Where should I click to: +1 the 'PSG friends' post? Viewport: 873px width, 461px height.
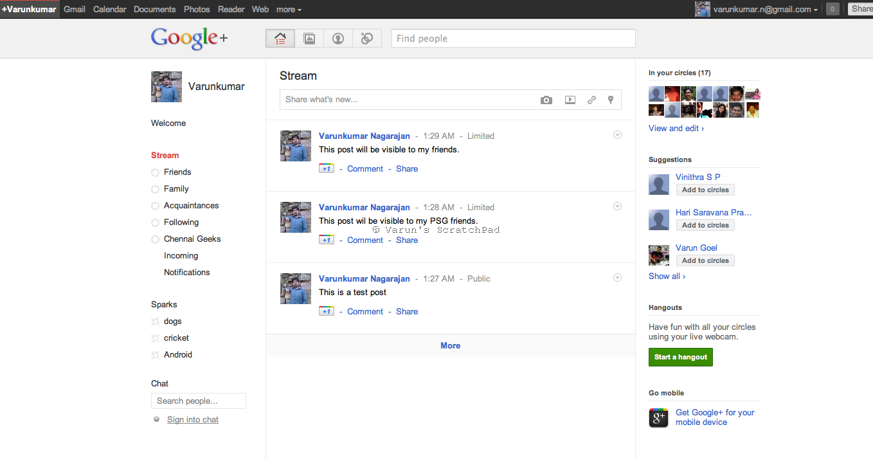coord(327,240)
